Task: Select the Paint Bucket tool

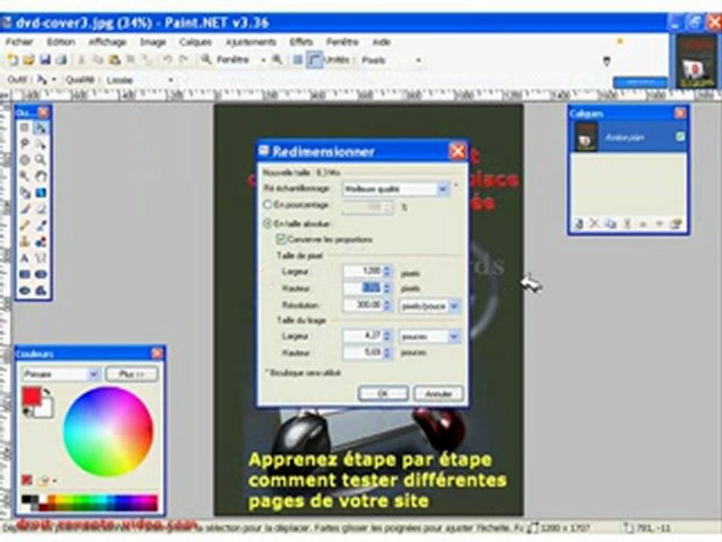Action: [x=25, y=193]
